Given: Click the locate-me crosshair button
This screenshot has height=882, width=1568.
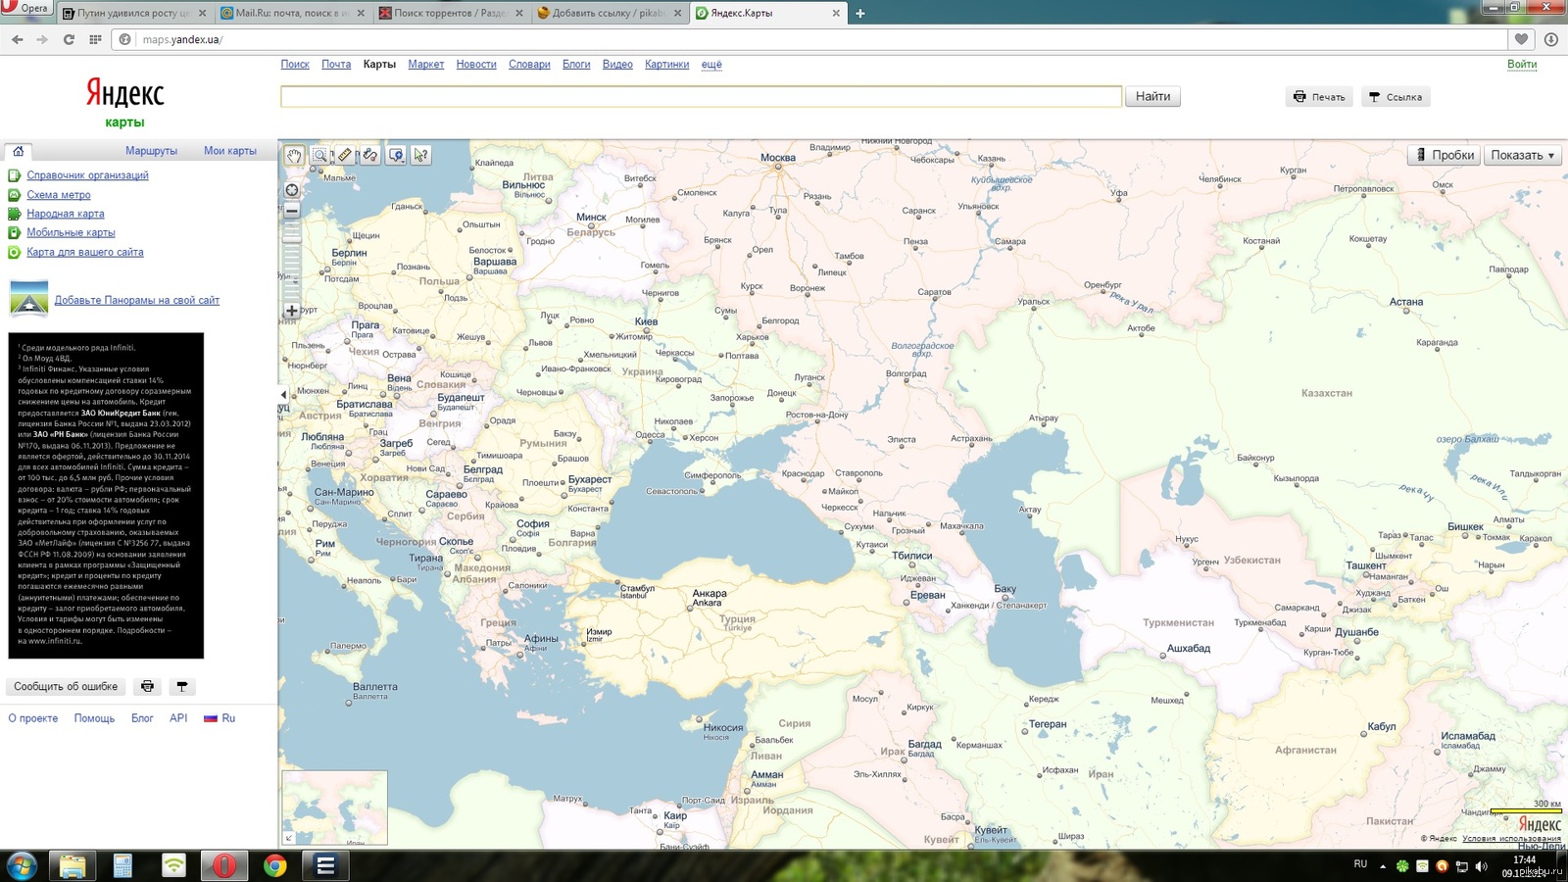Looking at the screenshot, I should (292, 190).
